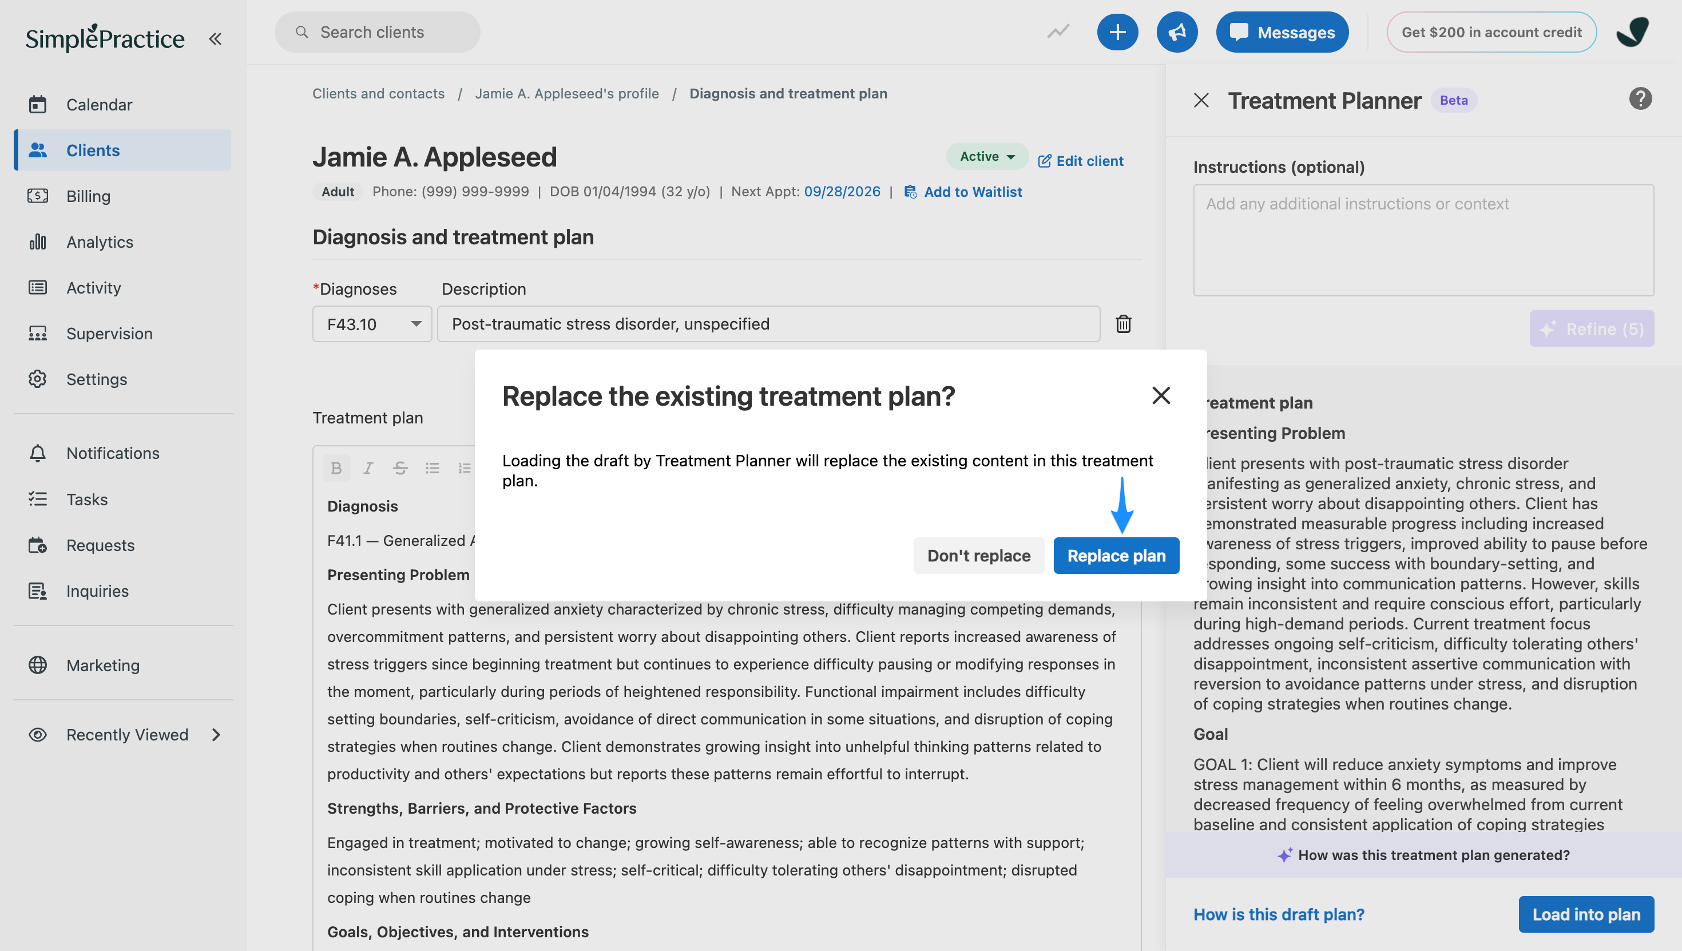Go to Clients and contacts breadcrumb

point(378,93)
